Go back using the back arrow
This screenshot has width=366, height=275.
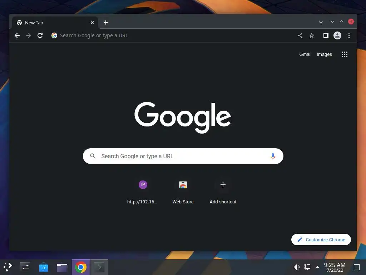[17, 35]
